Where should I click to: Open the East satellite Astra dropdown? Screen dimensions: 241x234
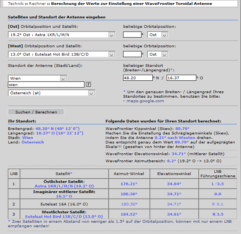[x=61, y=35]
